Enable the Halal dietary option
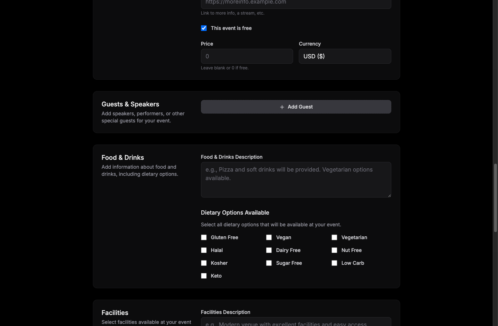Image resolution: width=498 pixels, height=326 pixels. tap(203, 250)
